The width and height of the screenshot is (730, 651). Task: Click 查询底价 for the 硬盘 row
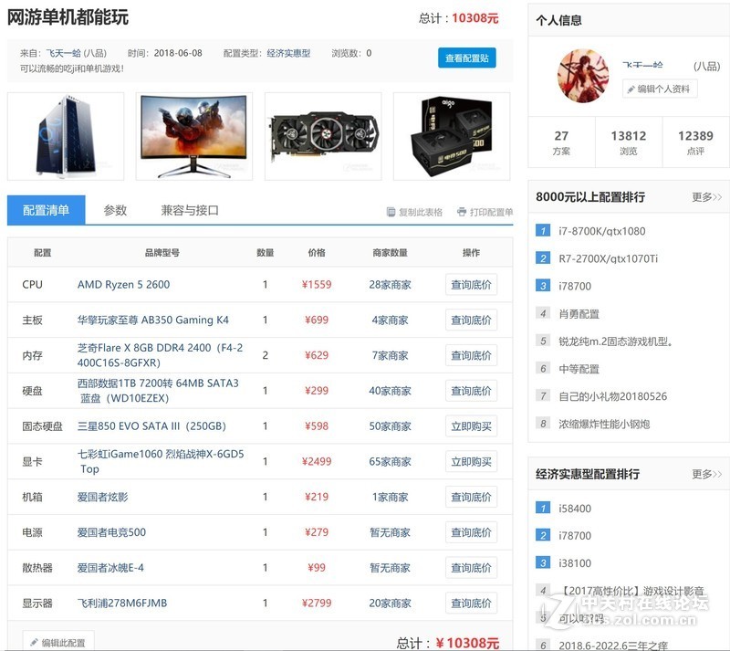[471, 391]
